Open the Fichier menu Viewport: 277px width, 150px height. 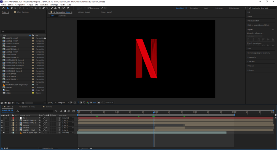4,5
